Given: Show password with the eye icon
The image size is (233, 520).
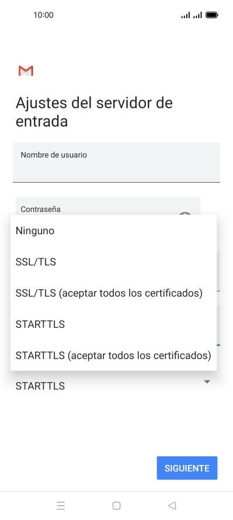Looking at the screenshot, I should (x=185, y=214).
